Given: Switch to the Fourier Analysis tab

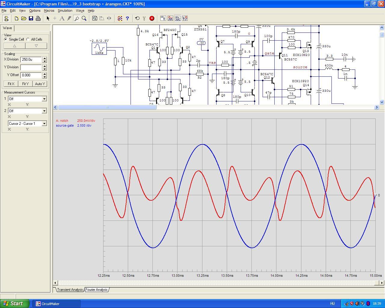Looking at the screenshot, I should pyautogui.click(x=96, y=290).
